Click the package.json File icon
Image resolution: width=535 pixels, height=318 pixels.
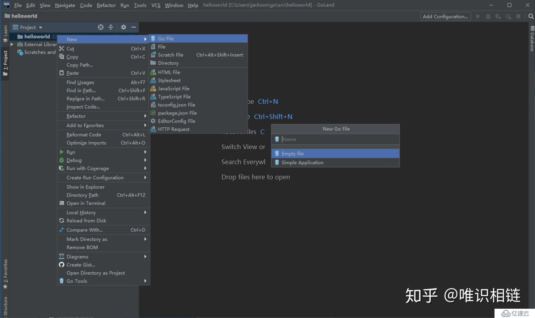coord(153,113)
